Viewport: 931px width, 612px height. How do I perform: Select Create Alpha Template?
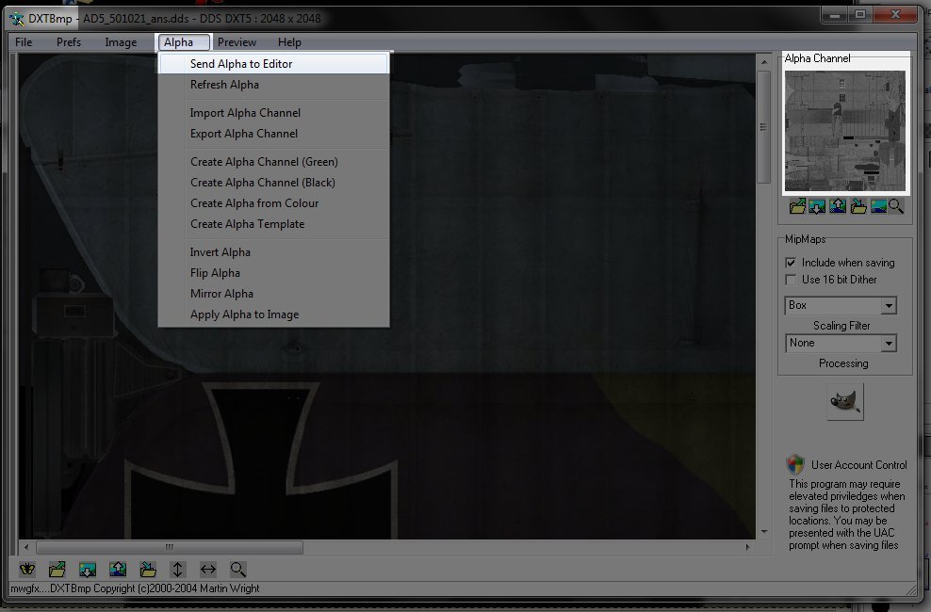(x=273, y=223)
